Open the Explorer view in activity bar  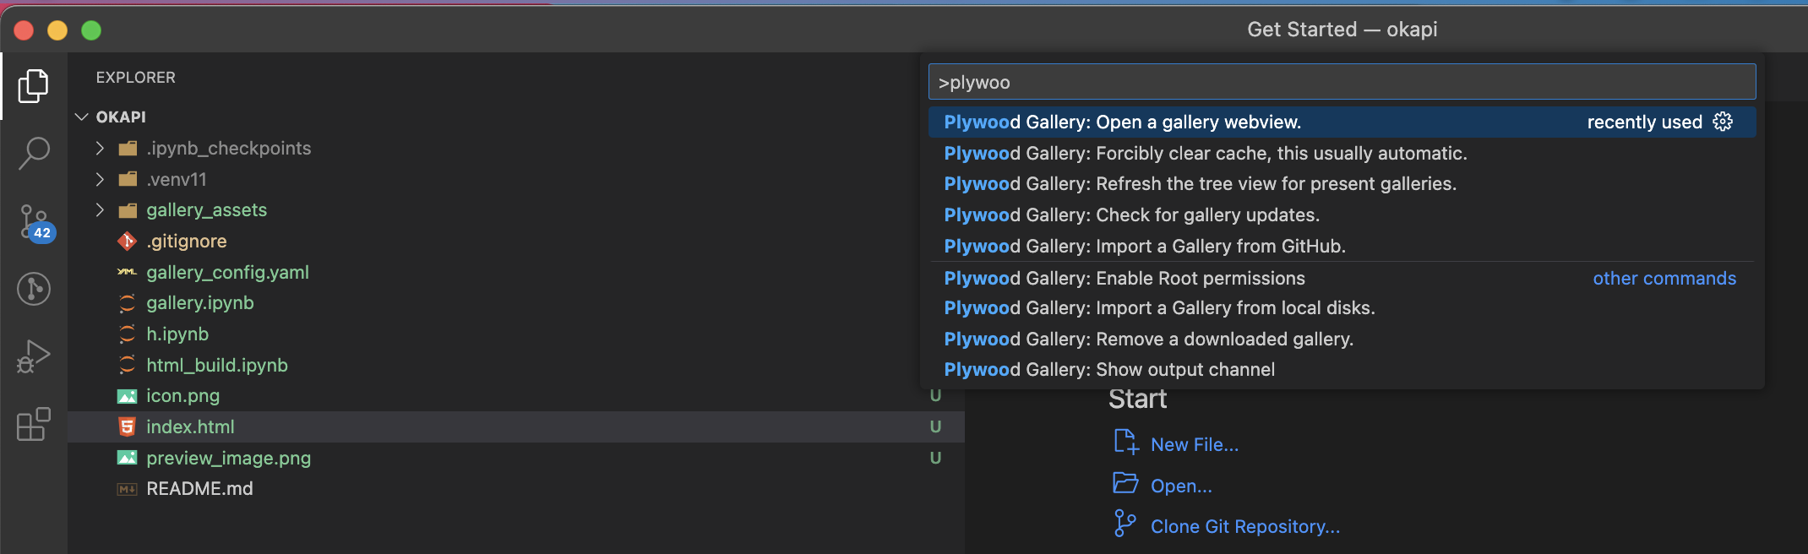(x=34, y=85)
